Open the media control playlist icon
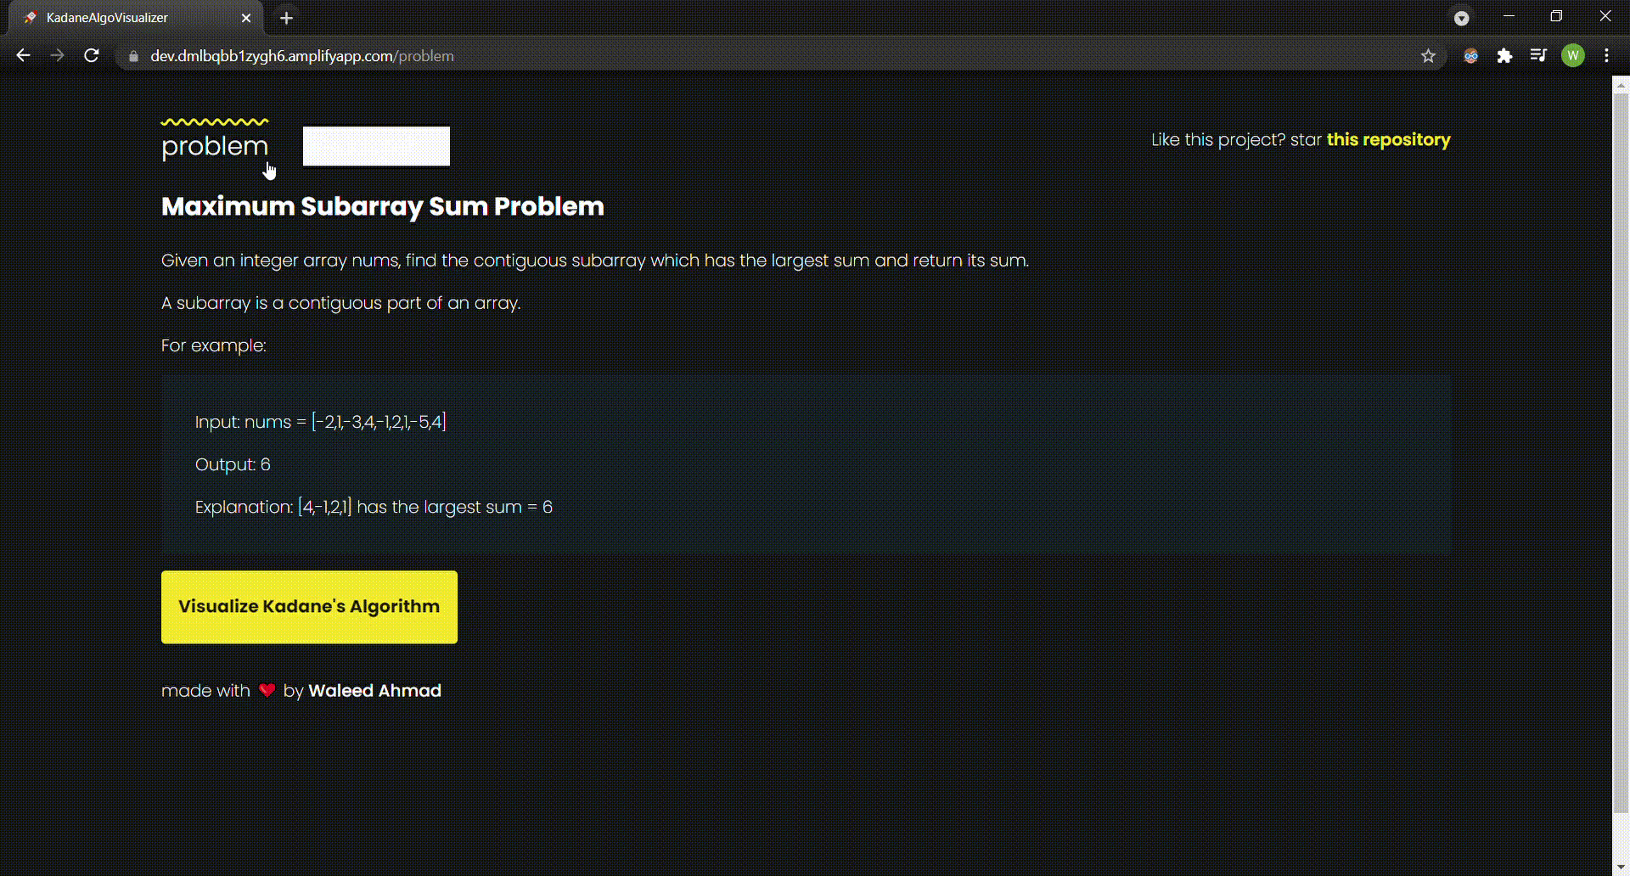Image resolution: width=1630 pixels, height=876 pixels. [x=1538, y=56]
